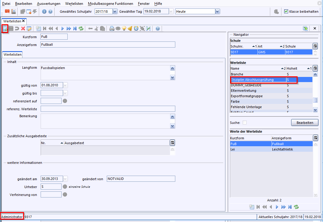Click the red X delete record icon
This screenshot has height=222, width=323.
[23, 28]
